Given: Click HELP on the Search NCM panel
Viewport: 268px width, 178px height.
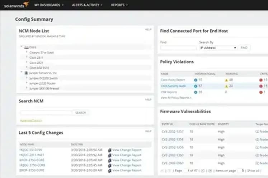Looking at the screenshot, I should tap(148, 99).
